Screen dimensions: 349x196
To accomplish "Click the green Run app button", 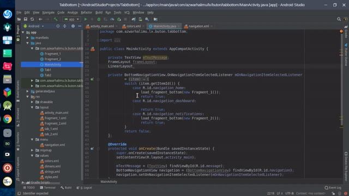I will pos(86,20).
